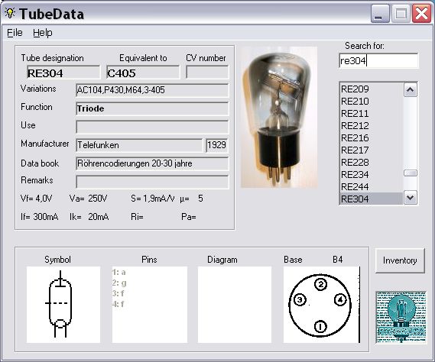Viewport: 435px width, 362px height.
Task: Click the Manufacturer field showing Telefunken
Action: pyautogui.click(x=139, y=145)
